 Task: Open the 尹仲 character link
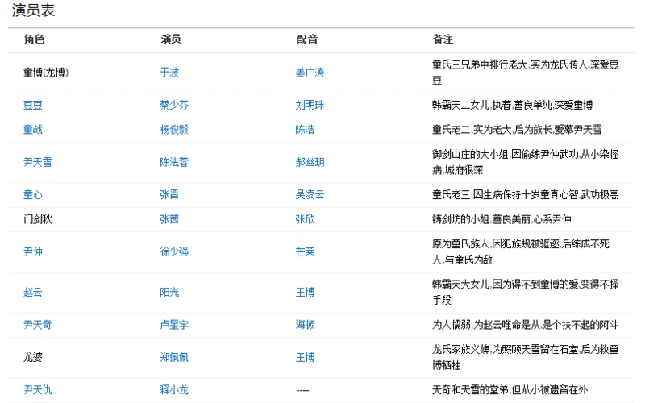click(33, 251)
